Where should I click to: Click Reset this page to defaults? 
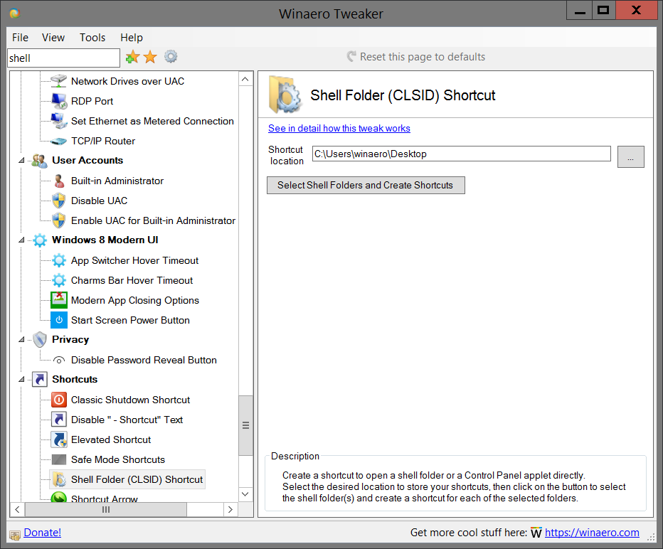pos(416,57)
